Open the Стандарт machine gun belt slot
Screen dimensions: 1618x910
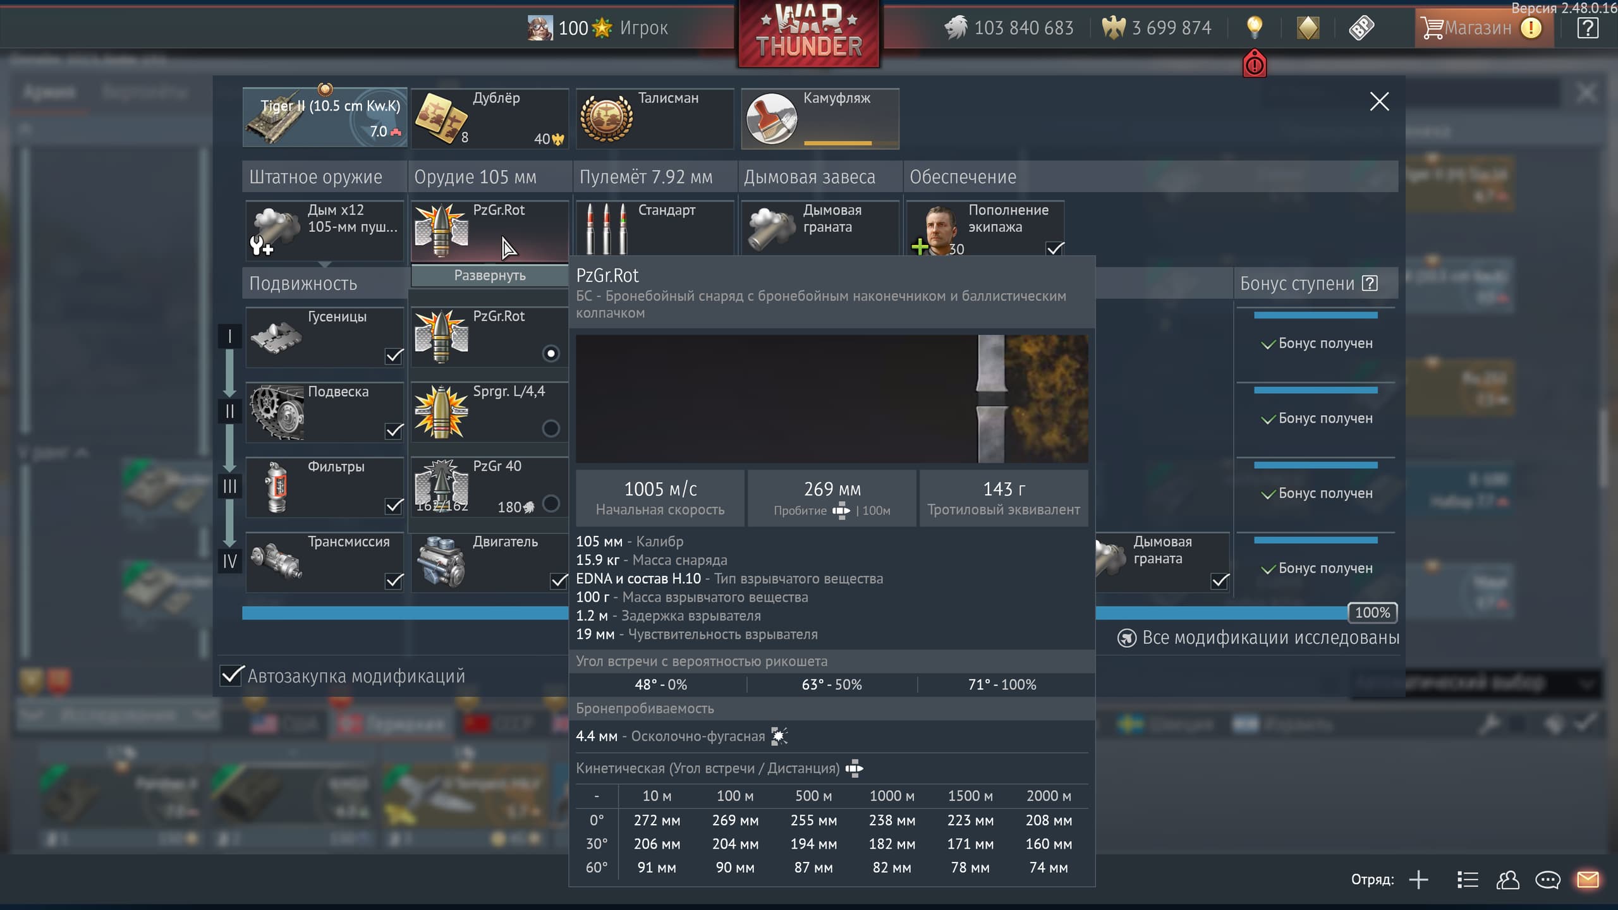(655, 228)
